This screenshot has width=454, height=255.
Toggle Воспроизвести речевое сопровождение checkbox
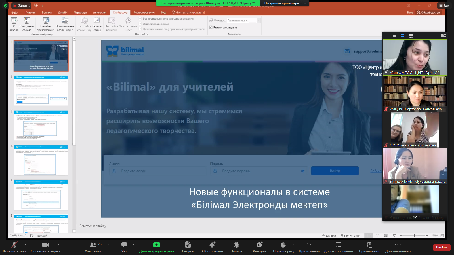coord(140,19)
